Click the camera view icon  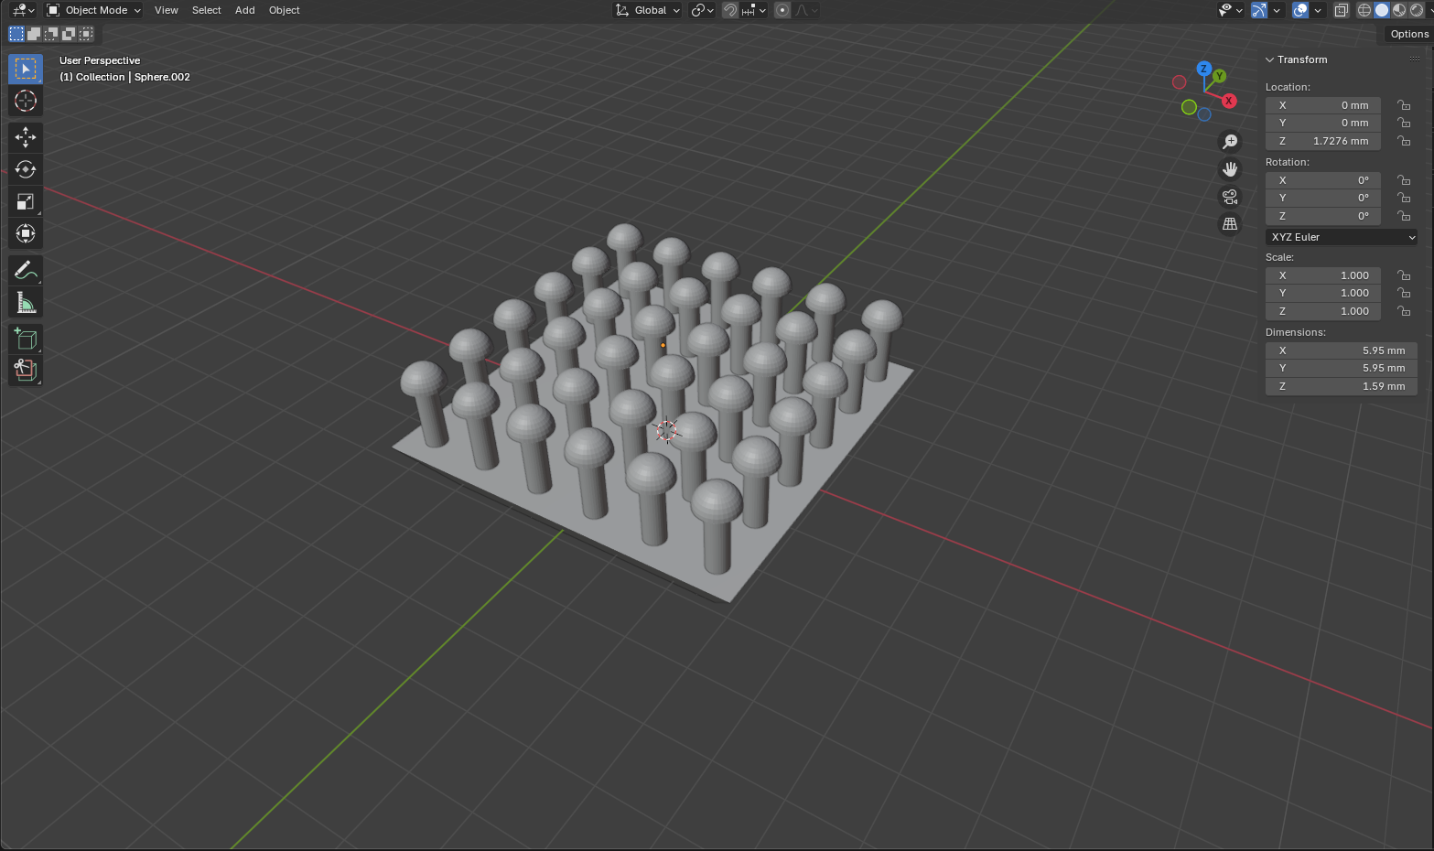1230,197
